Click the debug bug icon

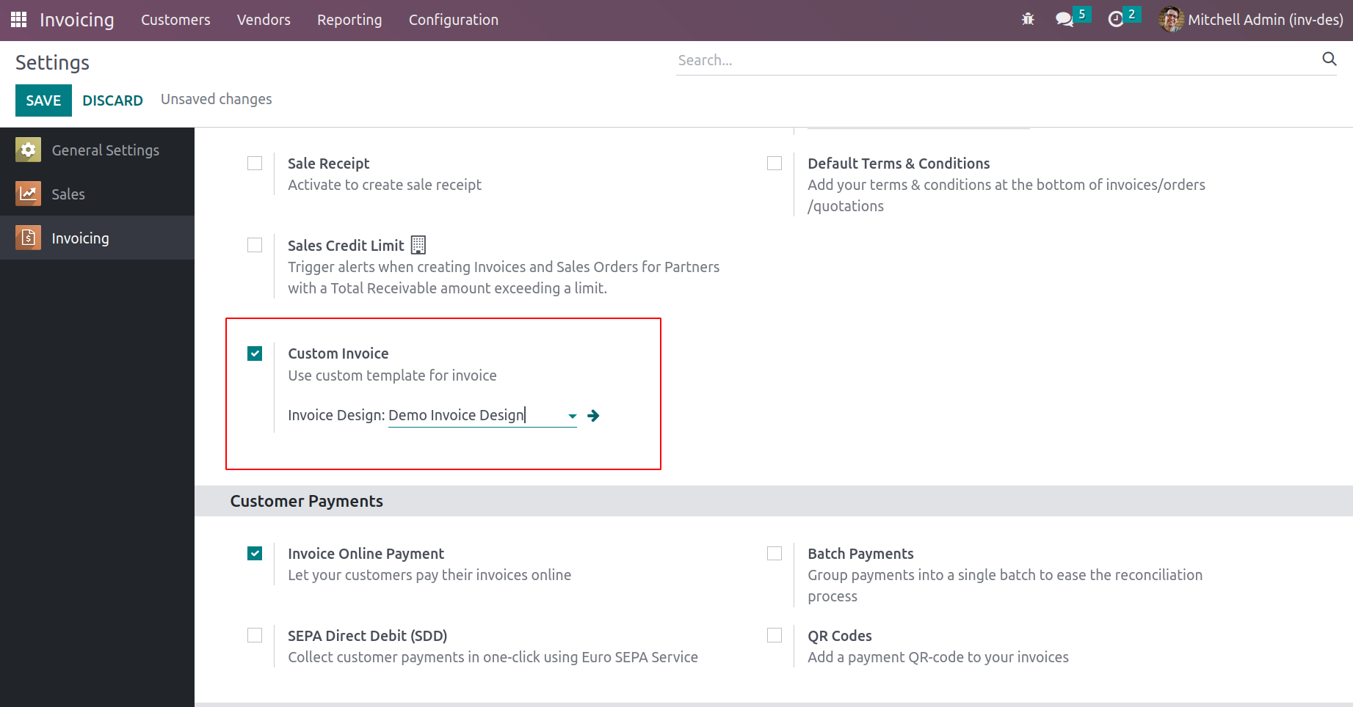coord(1028,20)
